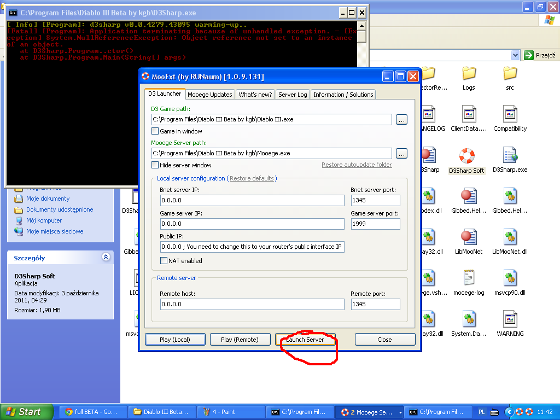
Task: Click the keyboard tray icon
Action: (x=494, y=412)
